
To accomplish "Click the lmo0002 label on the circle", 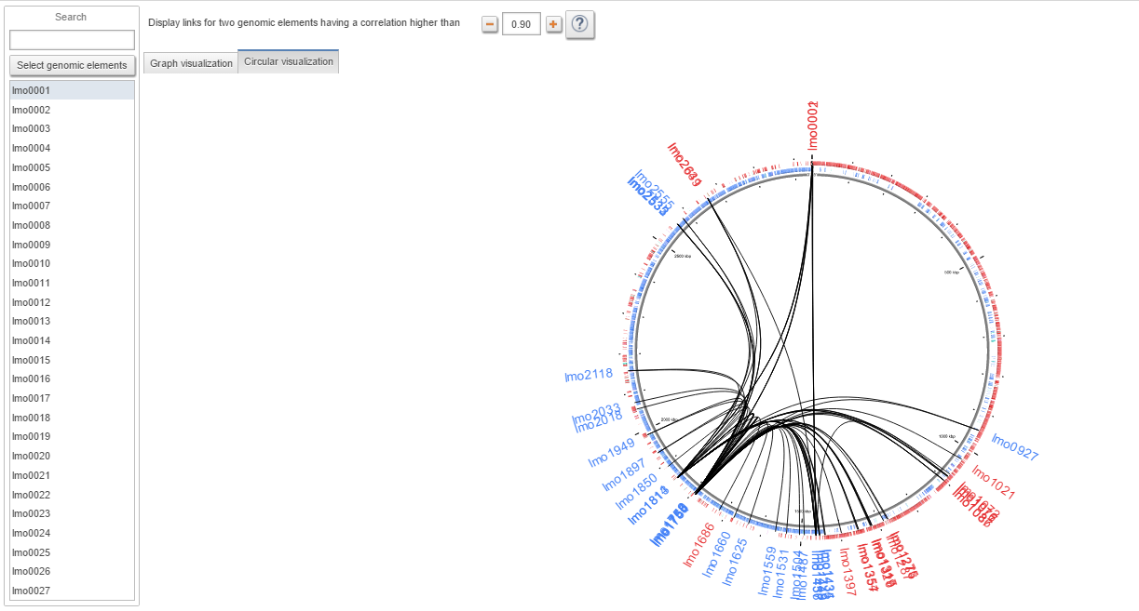I will tap(813, 126).
